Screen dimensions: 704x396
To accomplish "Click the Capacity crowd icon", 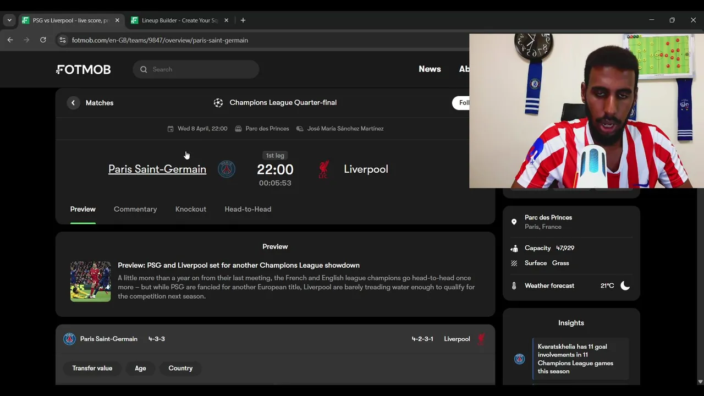I will (514, 248).
